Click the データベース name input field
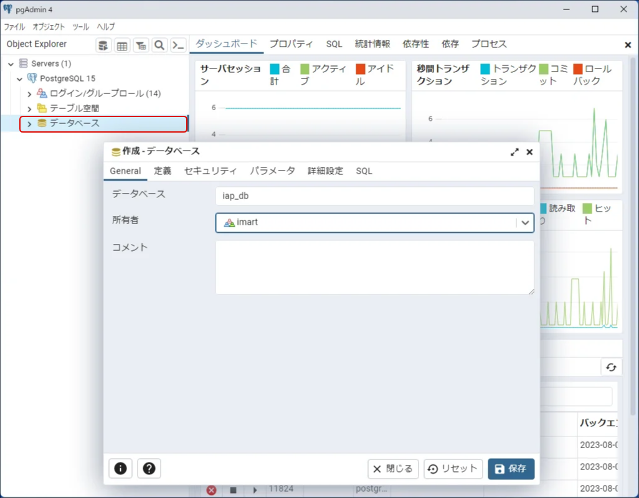 point(374,195)
